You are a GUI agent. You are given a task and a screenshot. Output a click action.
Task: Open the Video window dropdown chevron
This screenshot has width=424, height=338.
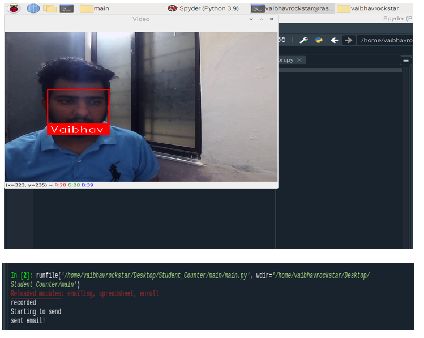(251, 19)
